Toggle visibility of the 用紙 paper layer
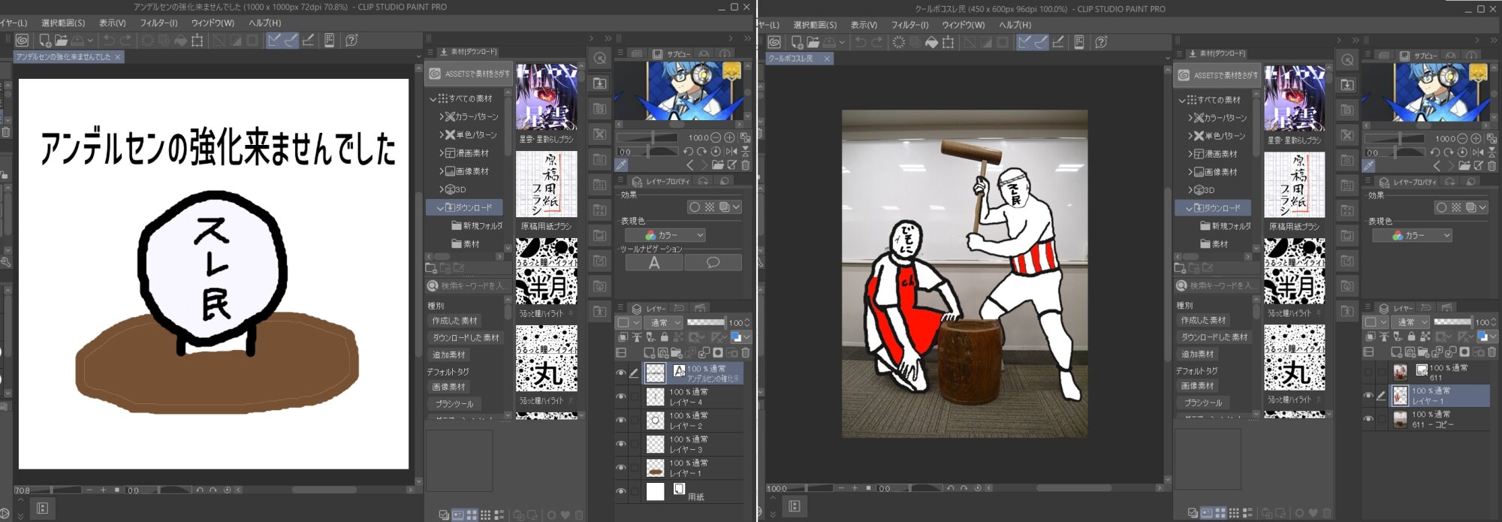 click(x=621, y=492)
